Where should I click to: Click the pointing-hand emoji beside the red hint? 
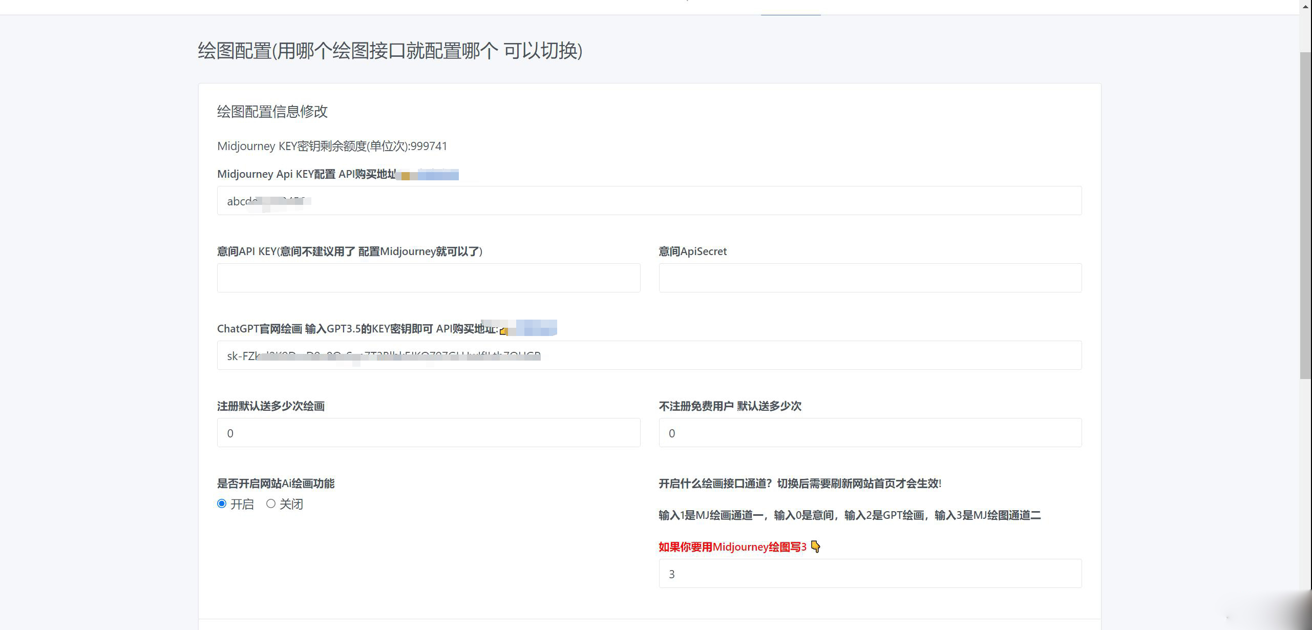[816, 547]
